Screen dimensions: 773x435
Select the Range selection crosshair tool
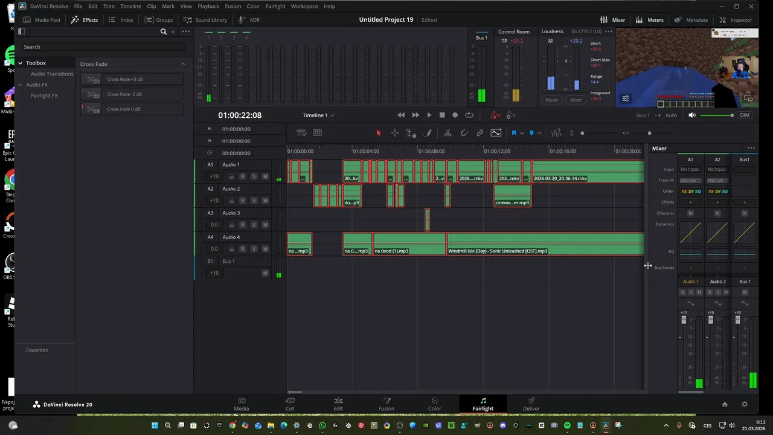[x=394, y=133]
